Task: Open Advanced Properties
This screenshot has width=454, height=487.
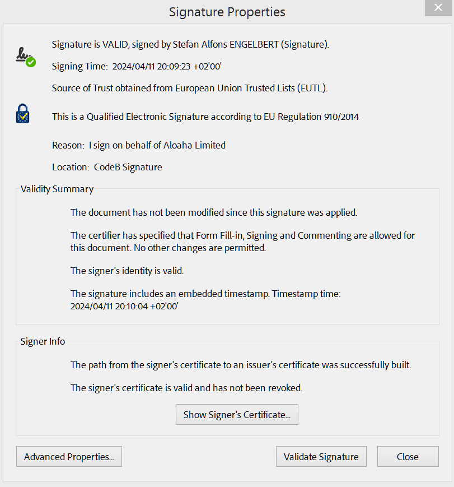Action: tap(69, 457)
